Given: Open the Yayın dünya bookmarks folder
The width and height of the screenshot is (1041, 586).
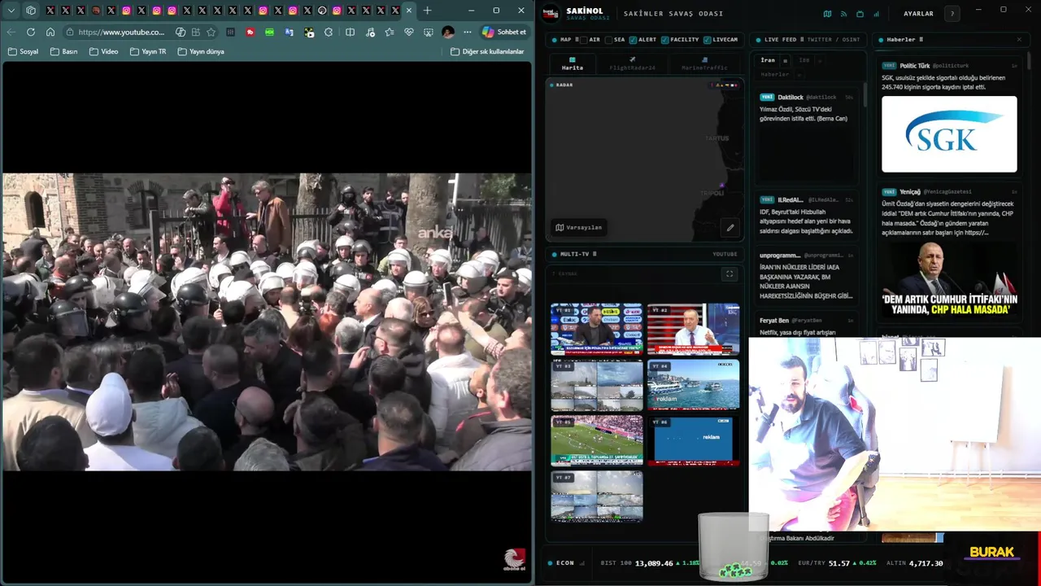Looking at the screenshot, I should pos(201,51).
